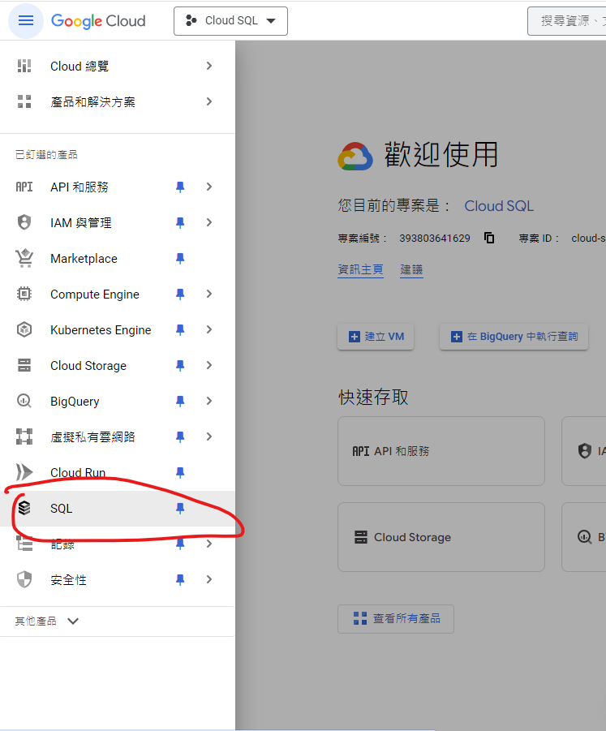606x731 pixels.
Task: Open the 資訊主頁 link
Action: click(x=360, y=270)
